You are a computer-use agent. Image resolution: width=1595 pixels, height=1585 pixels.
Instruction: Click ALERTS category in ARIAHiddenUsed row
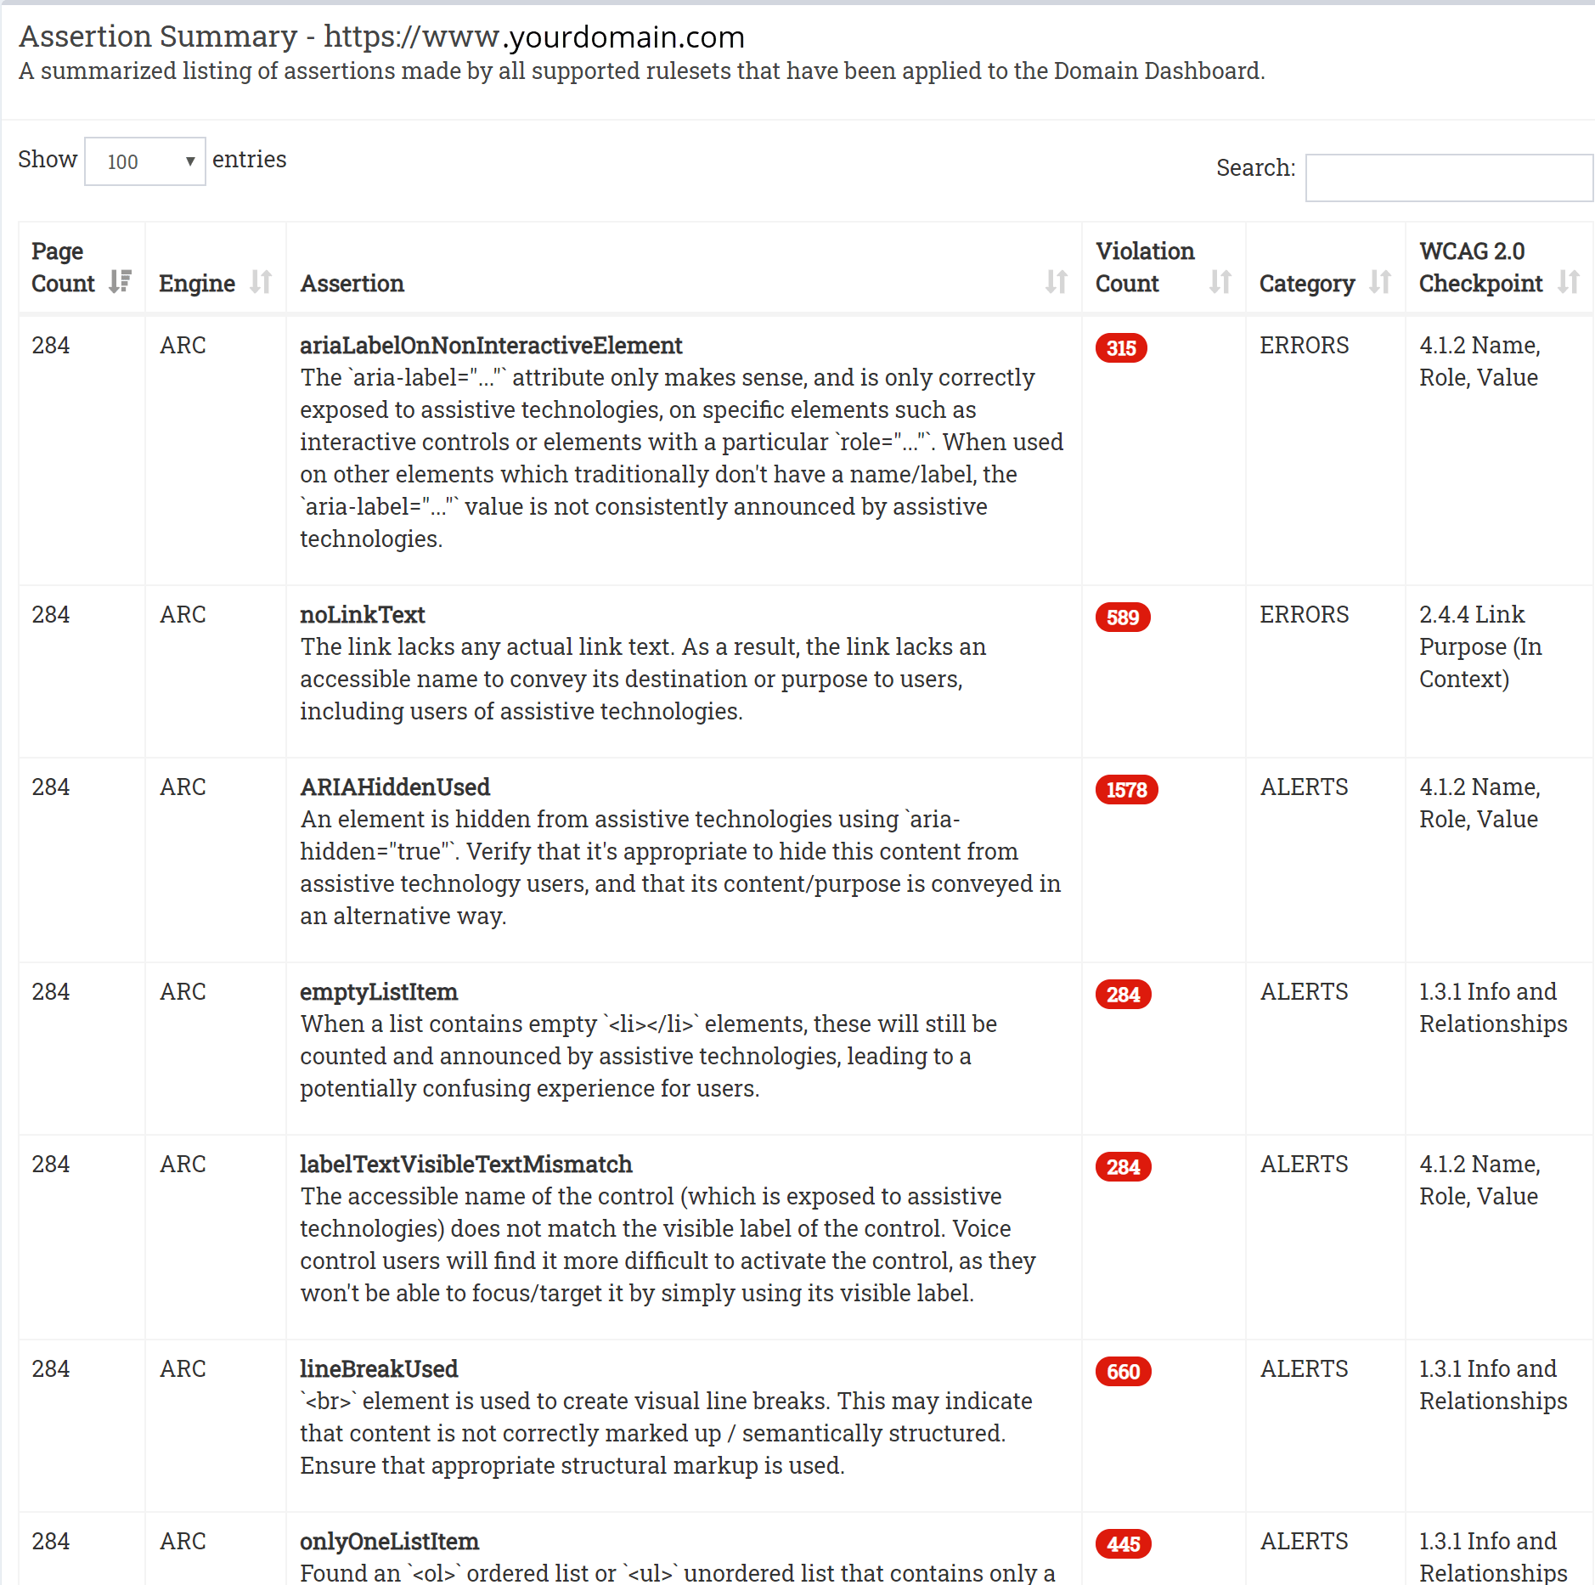[1304, 787]
